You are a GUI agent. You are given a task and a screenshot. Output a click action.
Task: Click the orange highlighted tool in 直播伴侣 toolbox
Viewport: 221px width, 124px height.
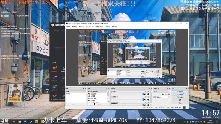pos(54,68)
